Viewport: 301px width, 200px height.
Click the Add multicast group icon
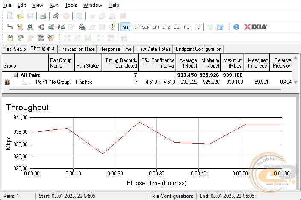(41, 27)
